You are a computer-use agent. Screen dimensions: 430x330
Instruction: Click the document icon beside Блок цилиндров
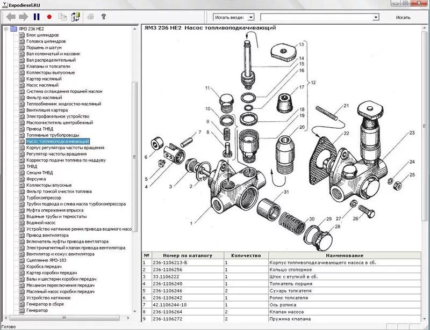point(21,35)
